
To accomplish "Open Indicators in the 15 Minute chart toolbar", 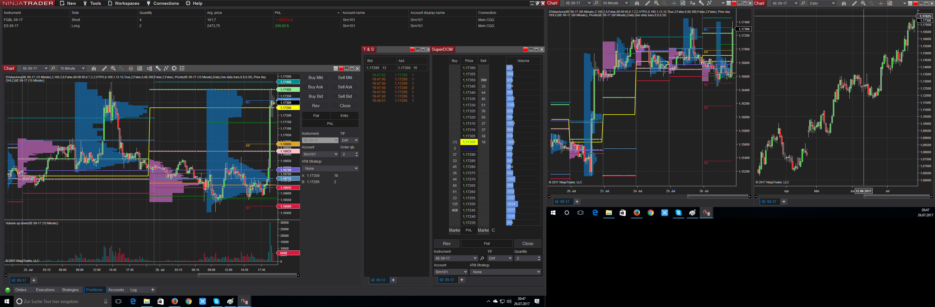I will click(x=158, y=69).
